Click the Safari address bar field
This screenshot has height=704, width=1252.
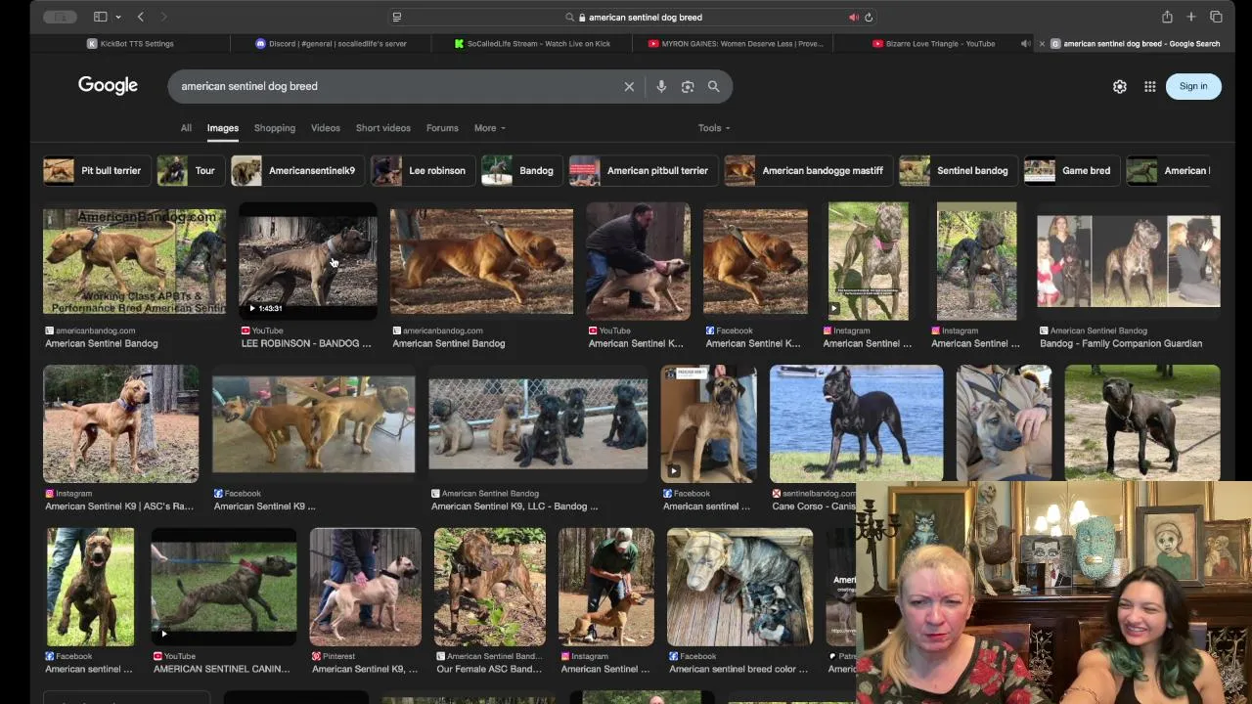(x=634, y=17)
